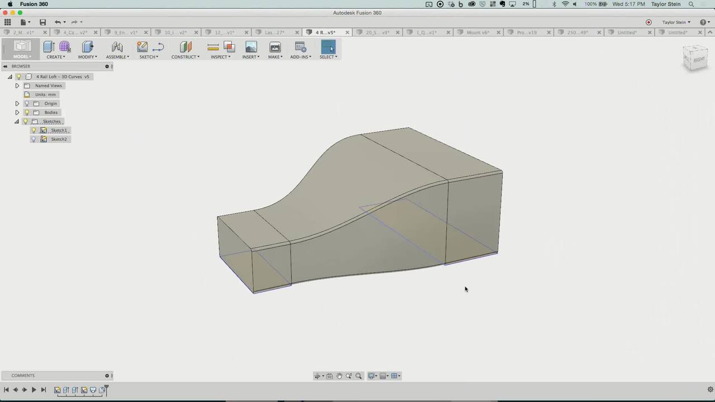Click the 3D Print Make icon

click(275, 47)
